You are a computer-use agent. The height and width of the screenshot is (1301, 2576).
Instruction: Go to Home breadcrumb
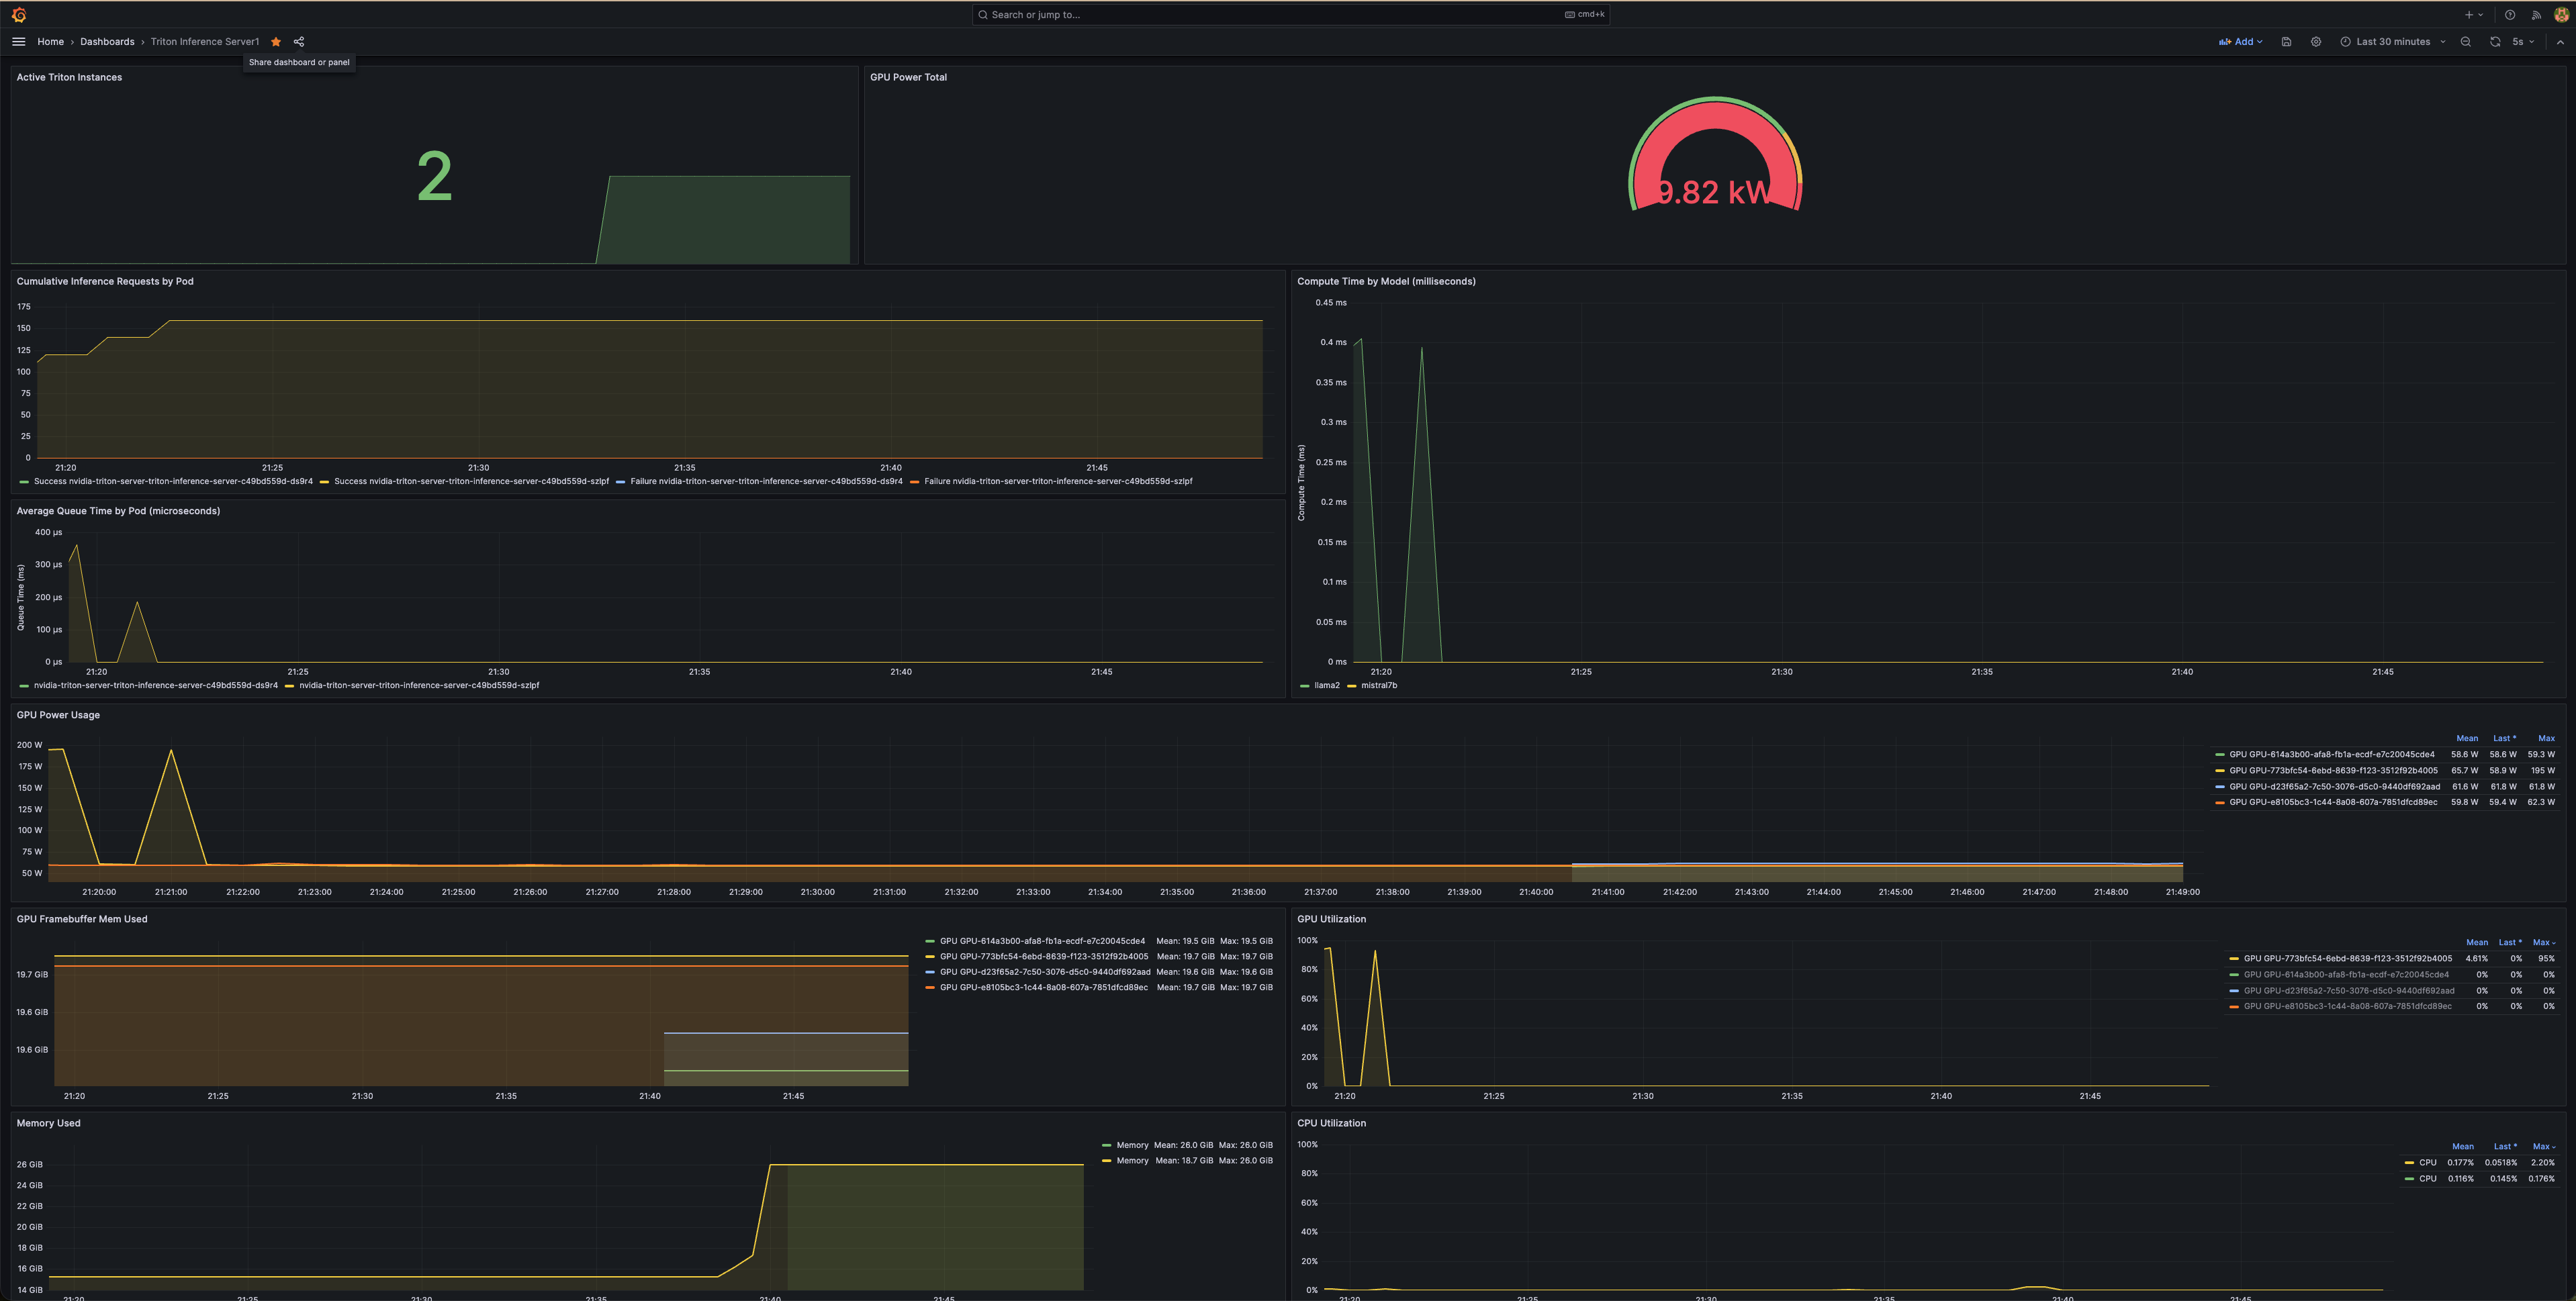50,42
